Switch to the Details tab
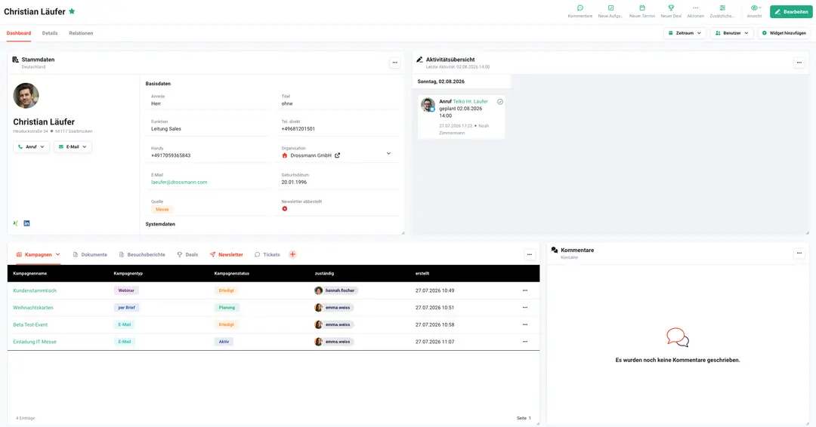This screenshot has width=816, height=427. coord(50,33)
